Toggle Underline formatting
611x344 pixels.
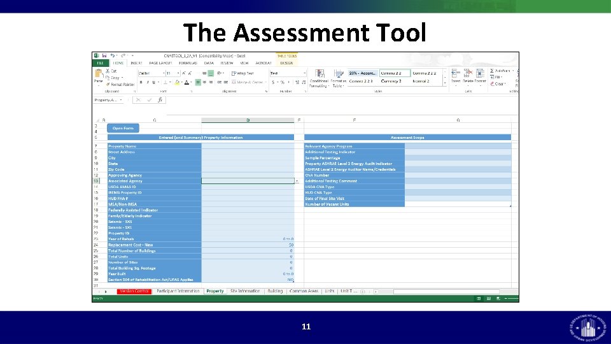tap(153, 82)
